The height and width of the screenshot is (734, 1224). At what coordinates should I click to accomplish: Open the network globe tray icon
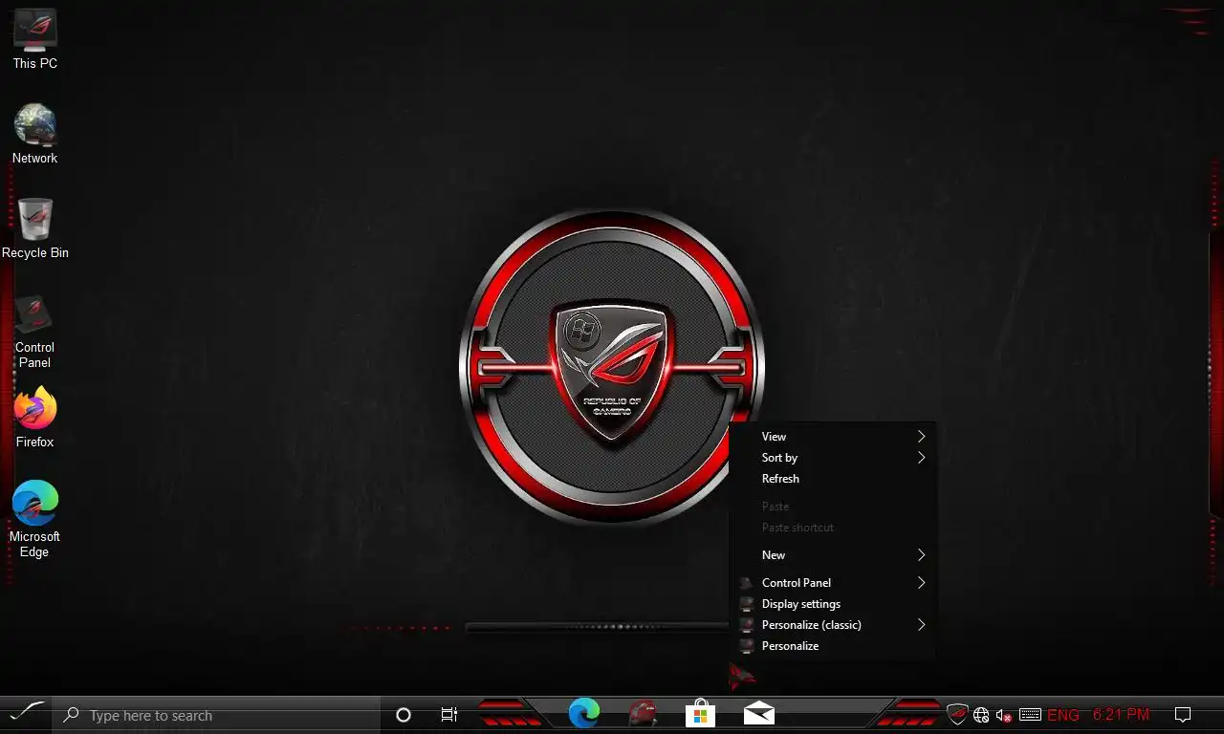point(981,715)
